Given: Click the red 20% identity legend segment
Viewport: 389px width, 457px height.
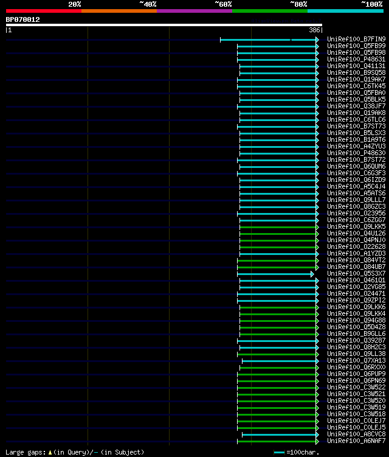Looking at the screenshot, I should pyautogui.click(x=44, y=11).
